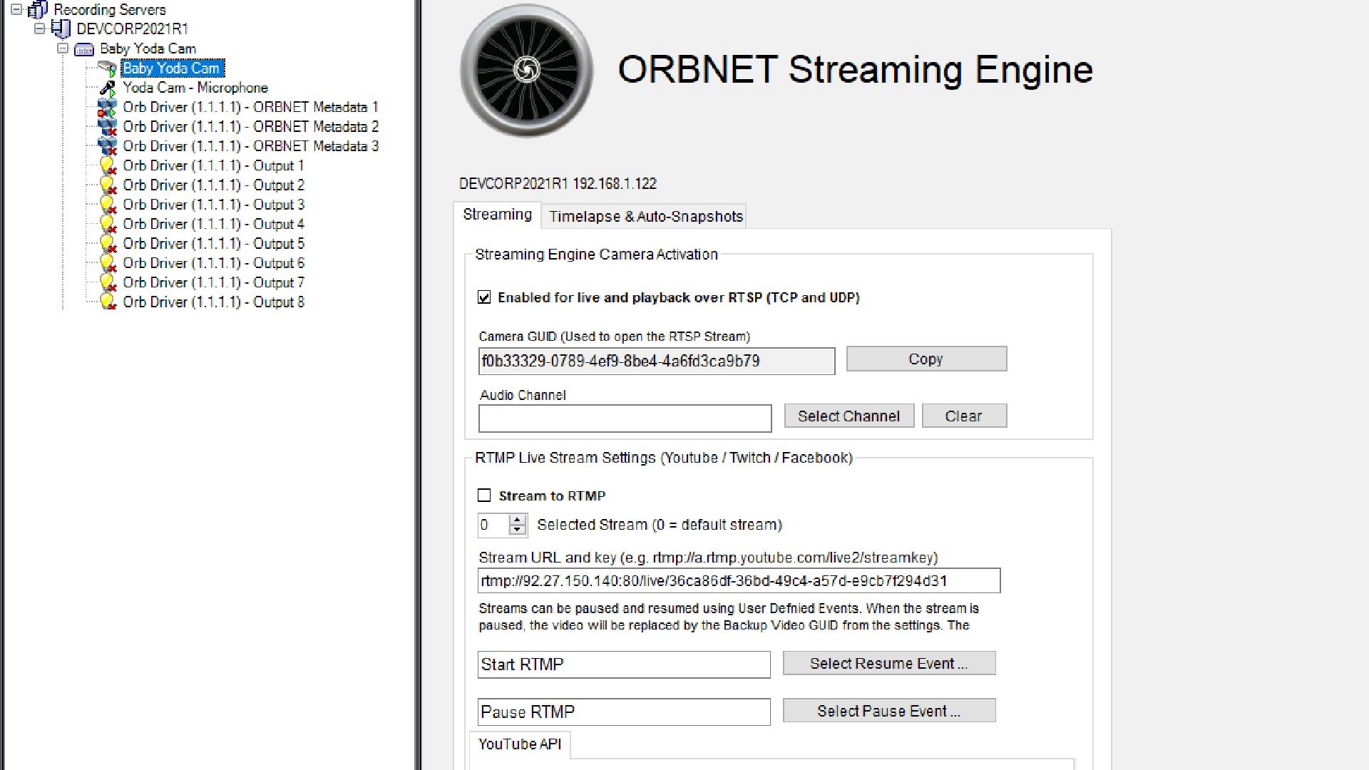Click the selected Baby Yoda Cam camera icon
Viewport: 1369px width, 770px height.
[x=108, y=68]
